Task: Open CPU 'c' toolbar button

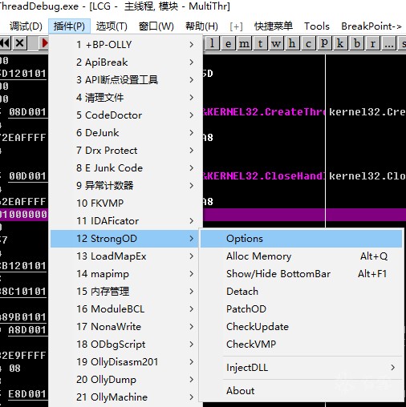Action: 308,43
